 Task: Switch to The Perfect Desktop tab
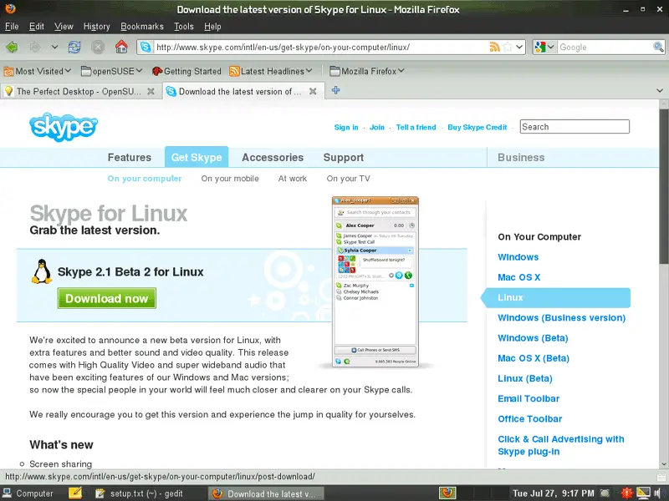[x=79, y=91]
